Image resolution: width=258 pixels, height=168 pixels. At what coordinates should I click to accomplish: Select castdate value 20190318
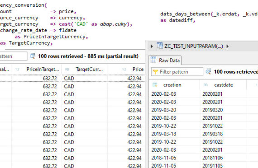click(212, 134)
